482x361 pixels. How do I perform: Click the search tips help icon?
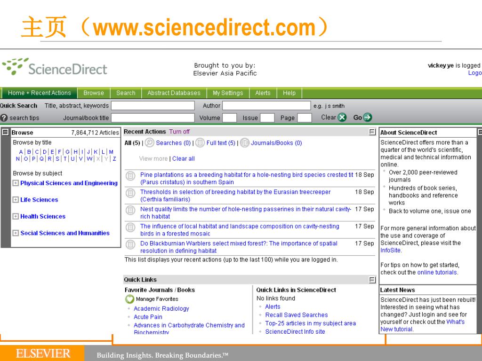pos(4,118)
